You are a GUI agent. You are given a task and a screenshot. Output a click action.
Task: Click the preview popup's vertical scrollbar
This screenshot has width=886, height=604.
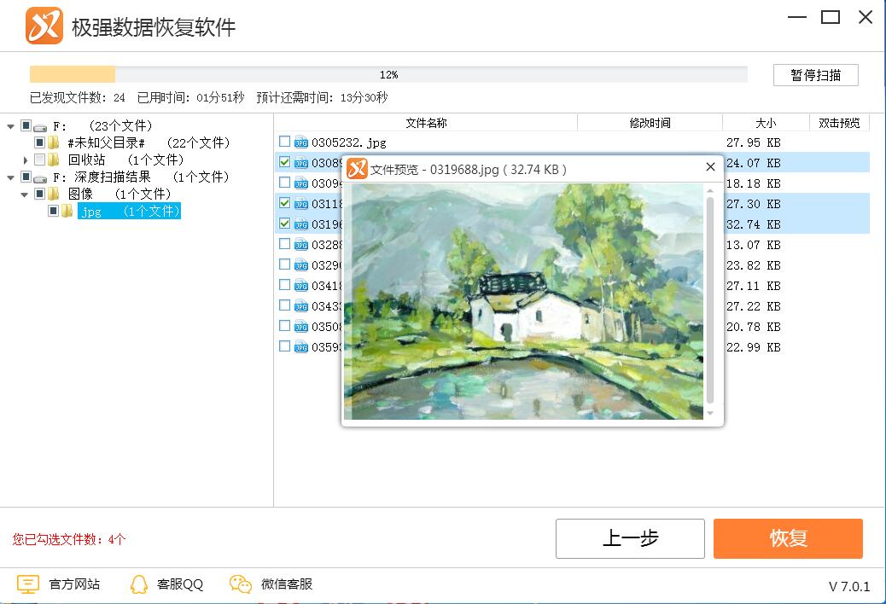click(710, 299)
